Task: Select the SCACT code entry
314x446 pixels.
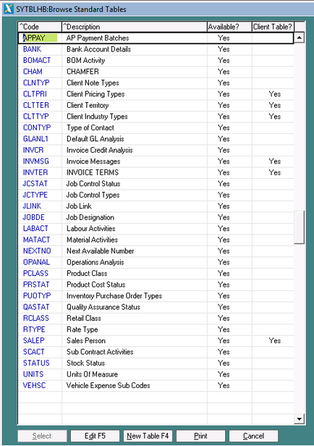Action: 33,352
